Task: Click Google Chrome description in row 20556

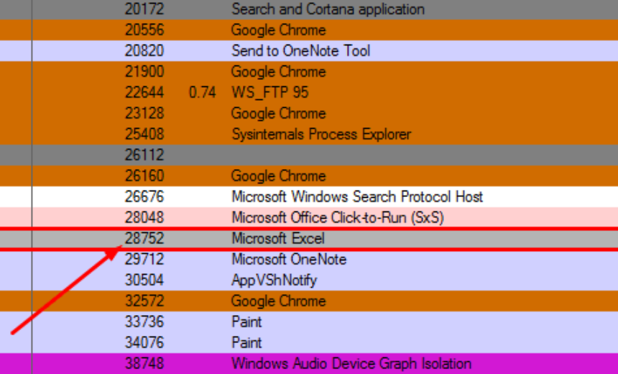Action: click(x=278, y=30)
